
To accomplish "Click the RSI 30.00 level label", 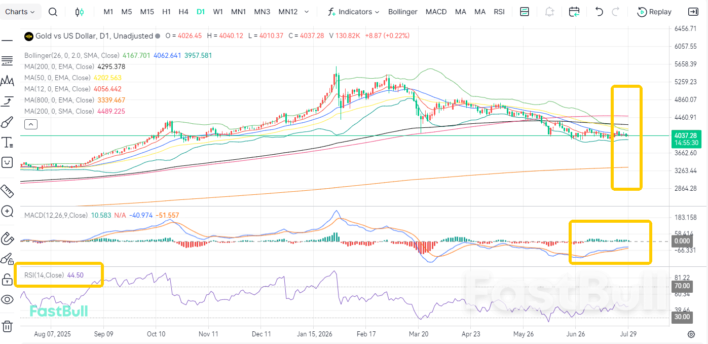I will click(x=682, y=317).
